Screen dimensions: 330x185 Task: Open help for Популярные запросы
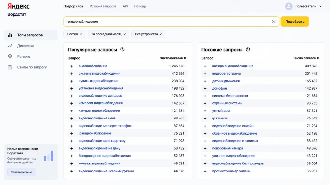pyautogui.click(x=122, y=49)
